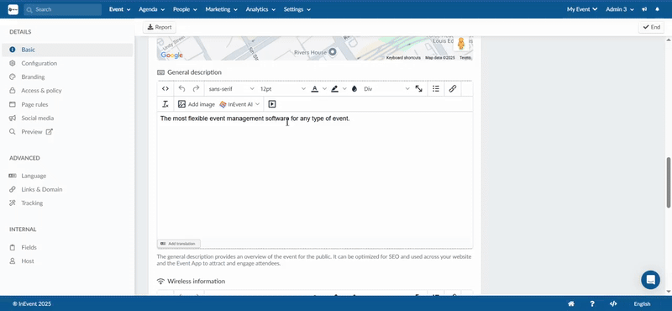The width and height of the screenshot is (672, 311).
Task: Click the megaphone announcements icon
Action: click(644, 9)
